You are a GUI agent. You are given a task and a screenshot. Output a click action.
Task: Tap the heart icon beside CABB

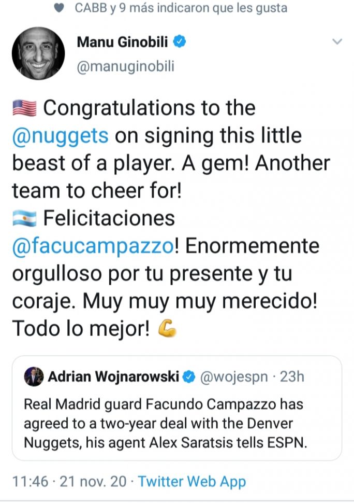point(60,8)
